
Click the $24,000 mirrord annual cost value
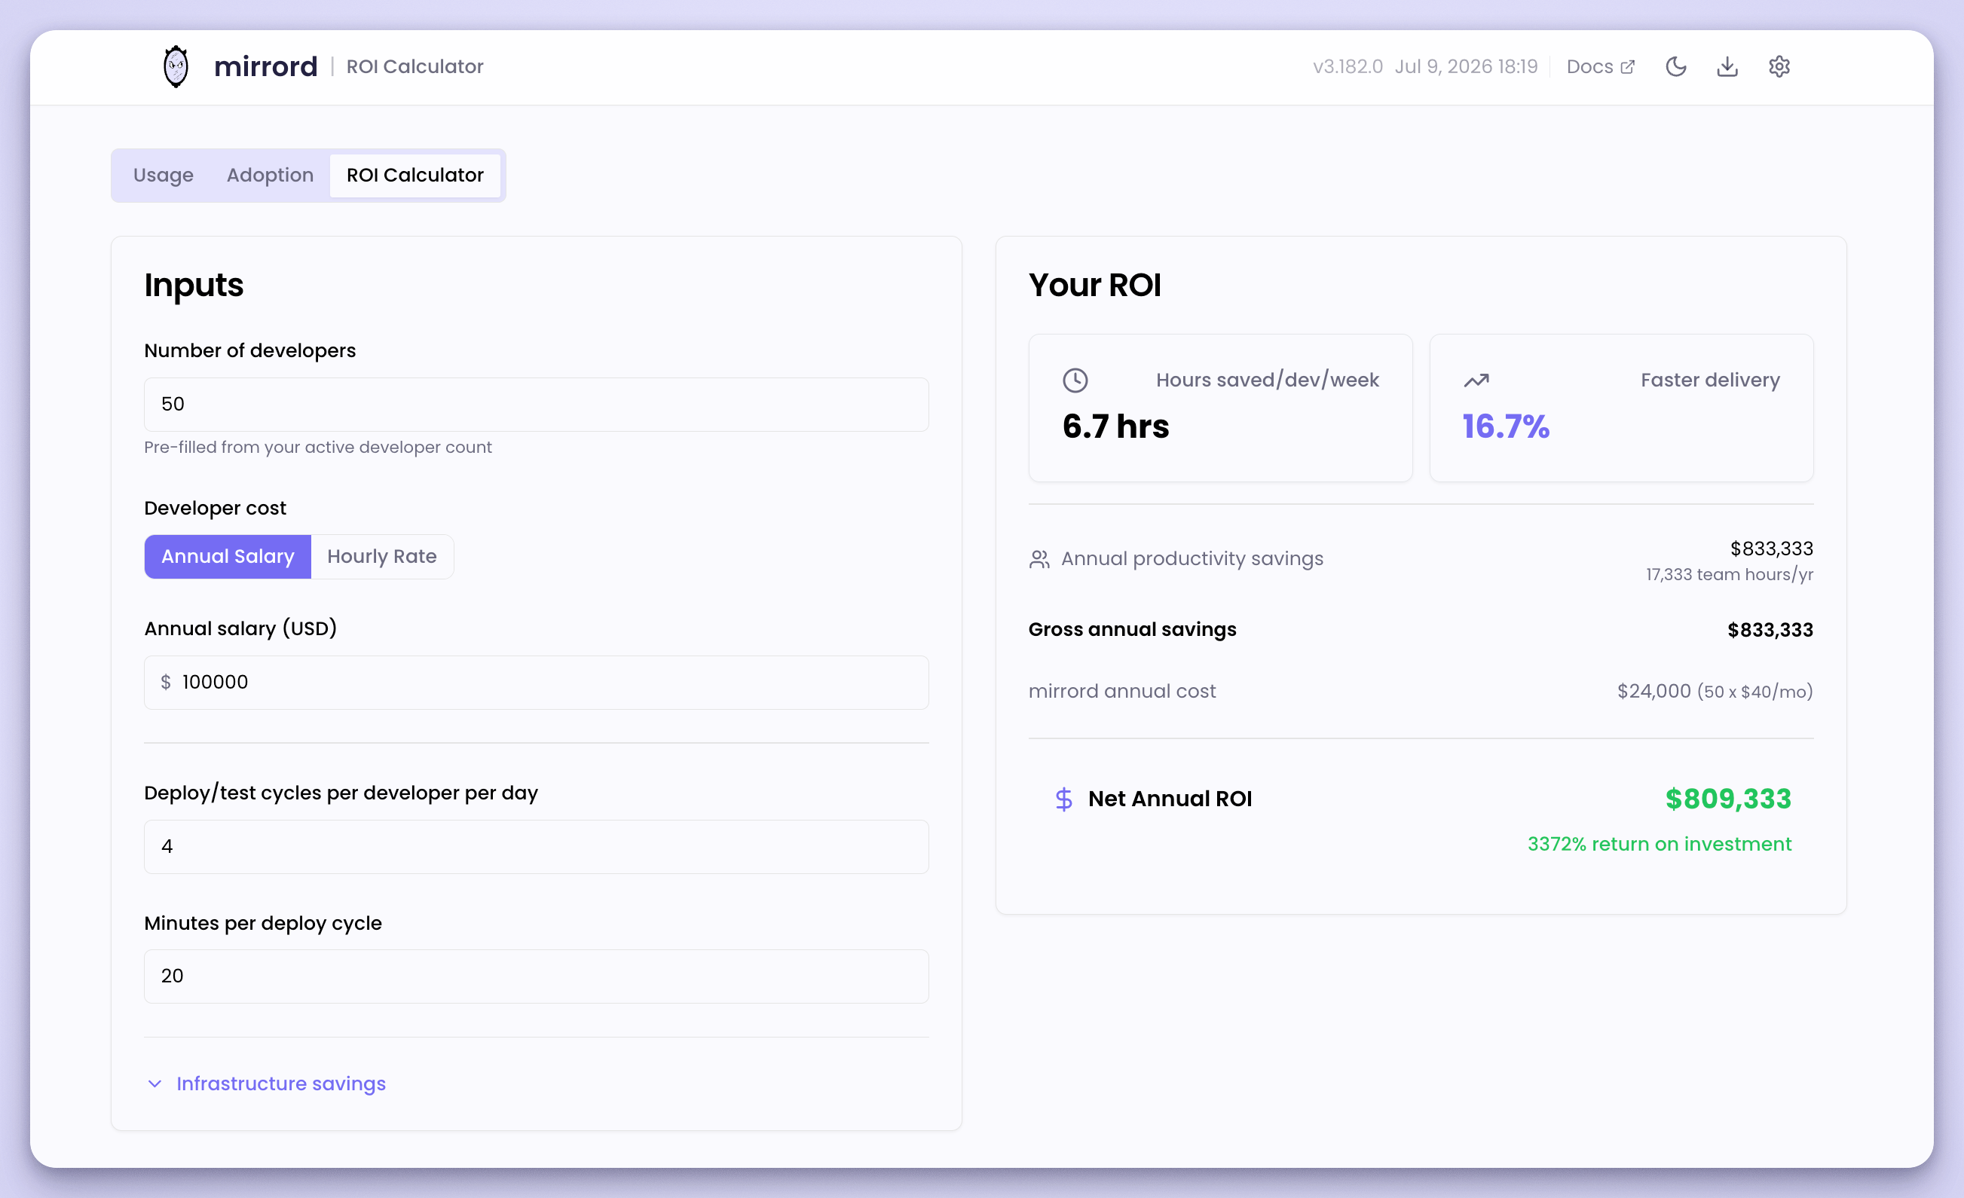click(x=1654, y=691)
